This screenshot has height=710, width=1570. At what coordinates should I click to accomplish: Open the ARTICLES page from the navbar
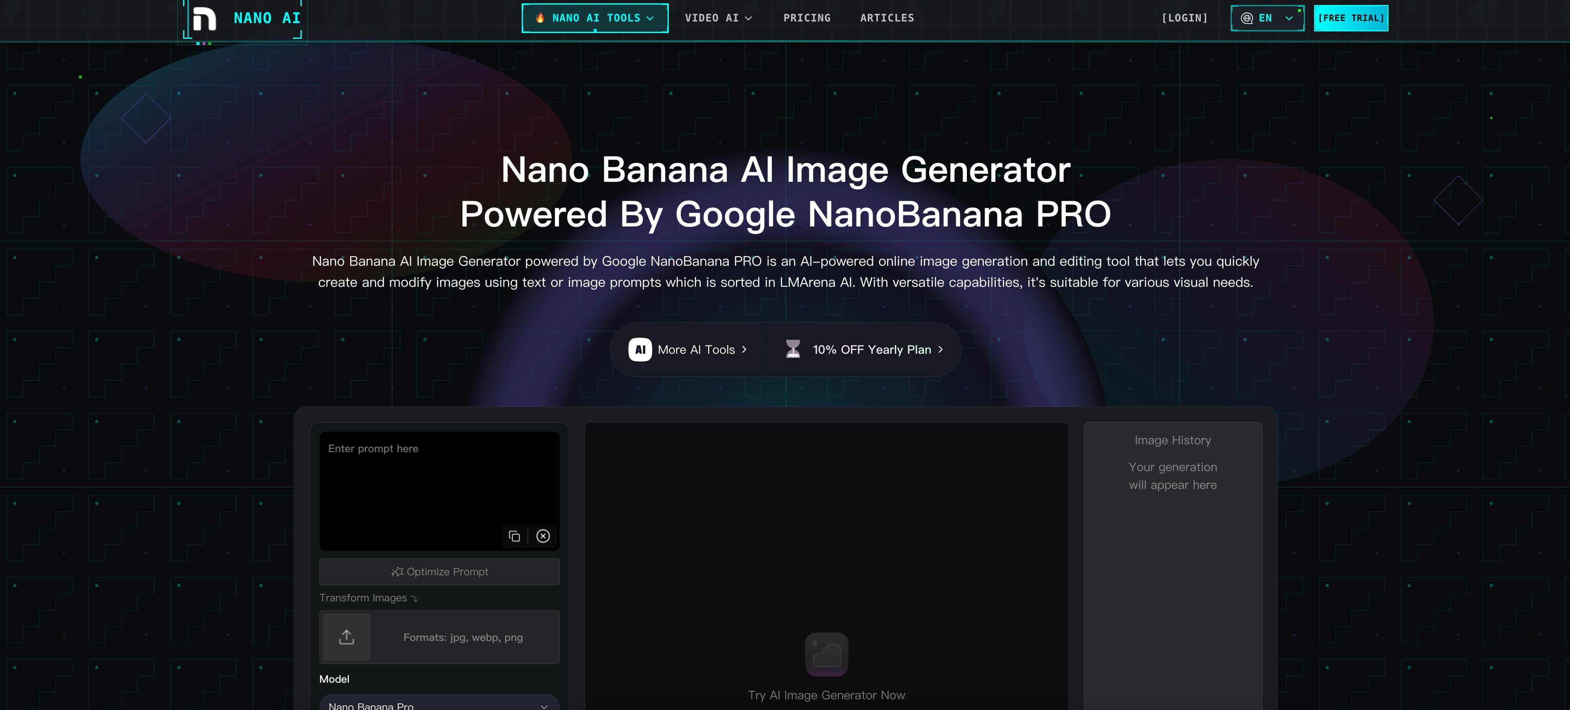(887, 18)
